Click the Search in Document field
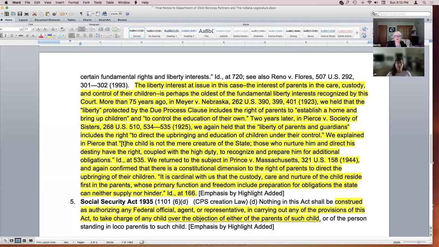 (404, 14)
